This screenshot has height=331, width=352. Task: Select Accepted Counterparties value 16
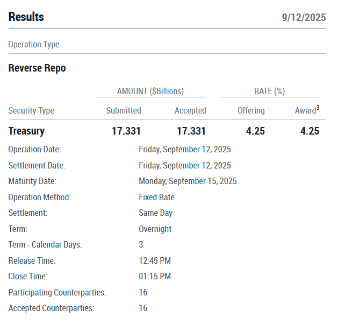(x=143, y=308)
